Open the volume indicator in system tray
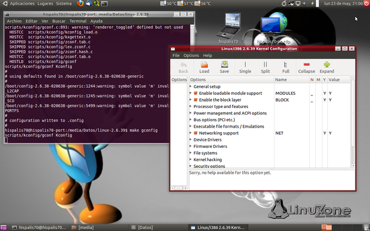Screen dimensions: 370x231 [305, 3]
